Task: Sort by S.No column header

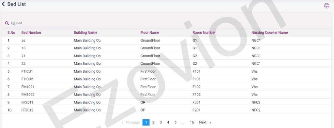Action: (x=11, y=33)
